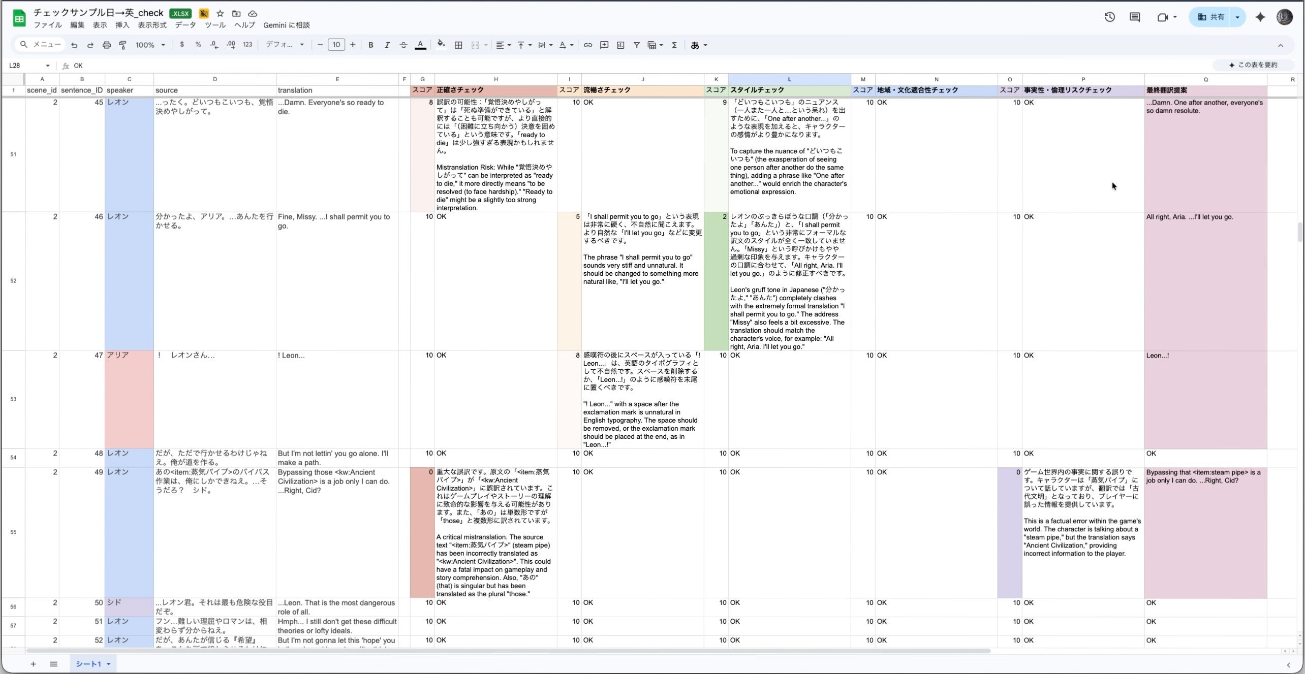Toggle bold formatting
Viewport: 1305px width, 674px height.
click(x=370, y=45)
